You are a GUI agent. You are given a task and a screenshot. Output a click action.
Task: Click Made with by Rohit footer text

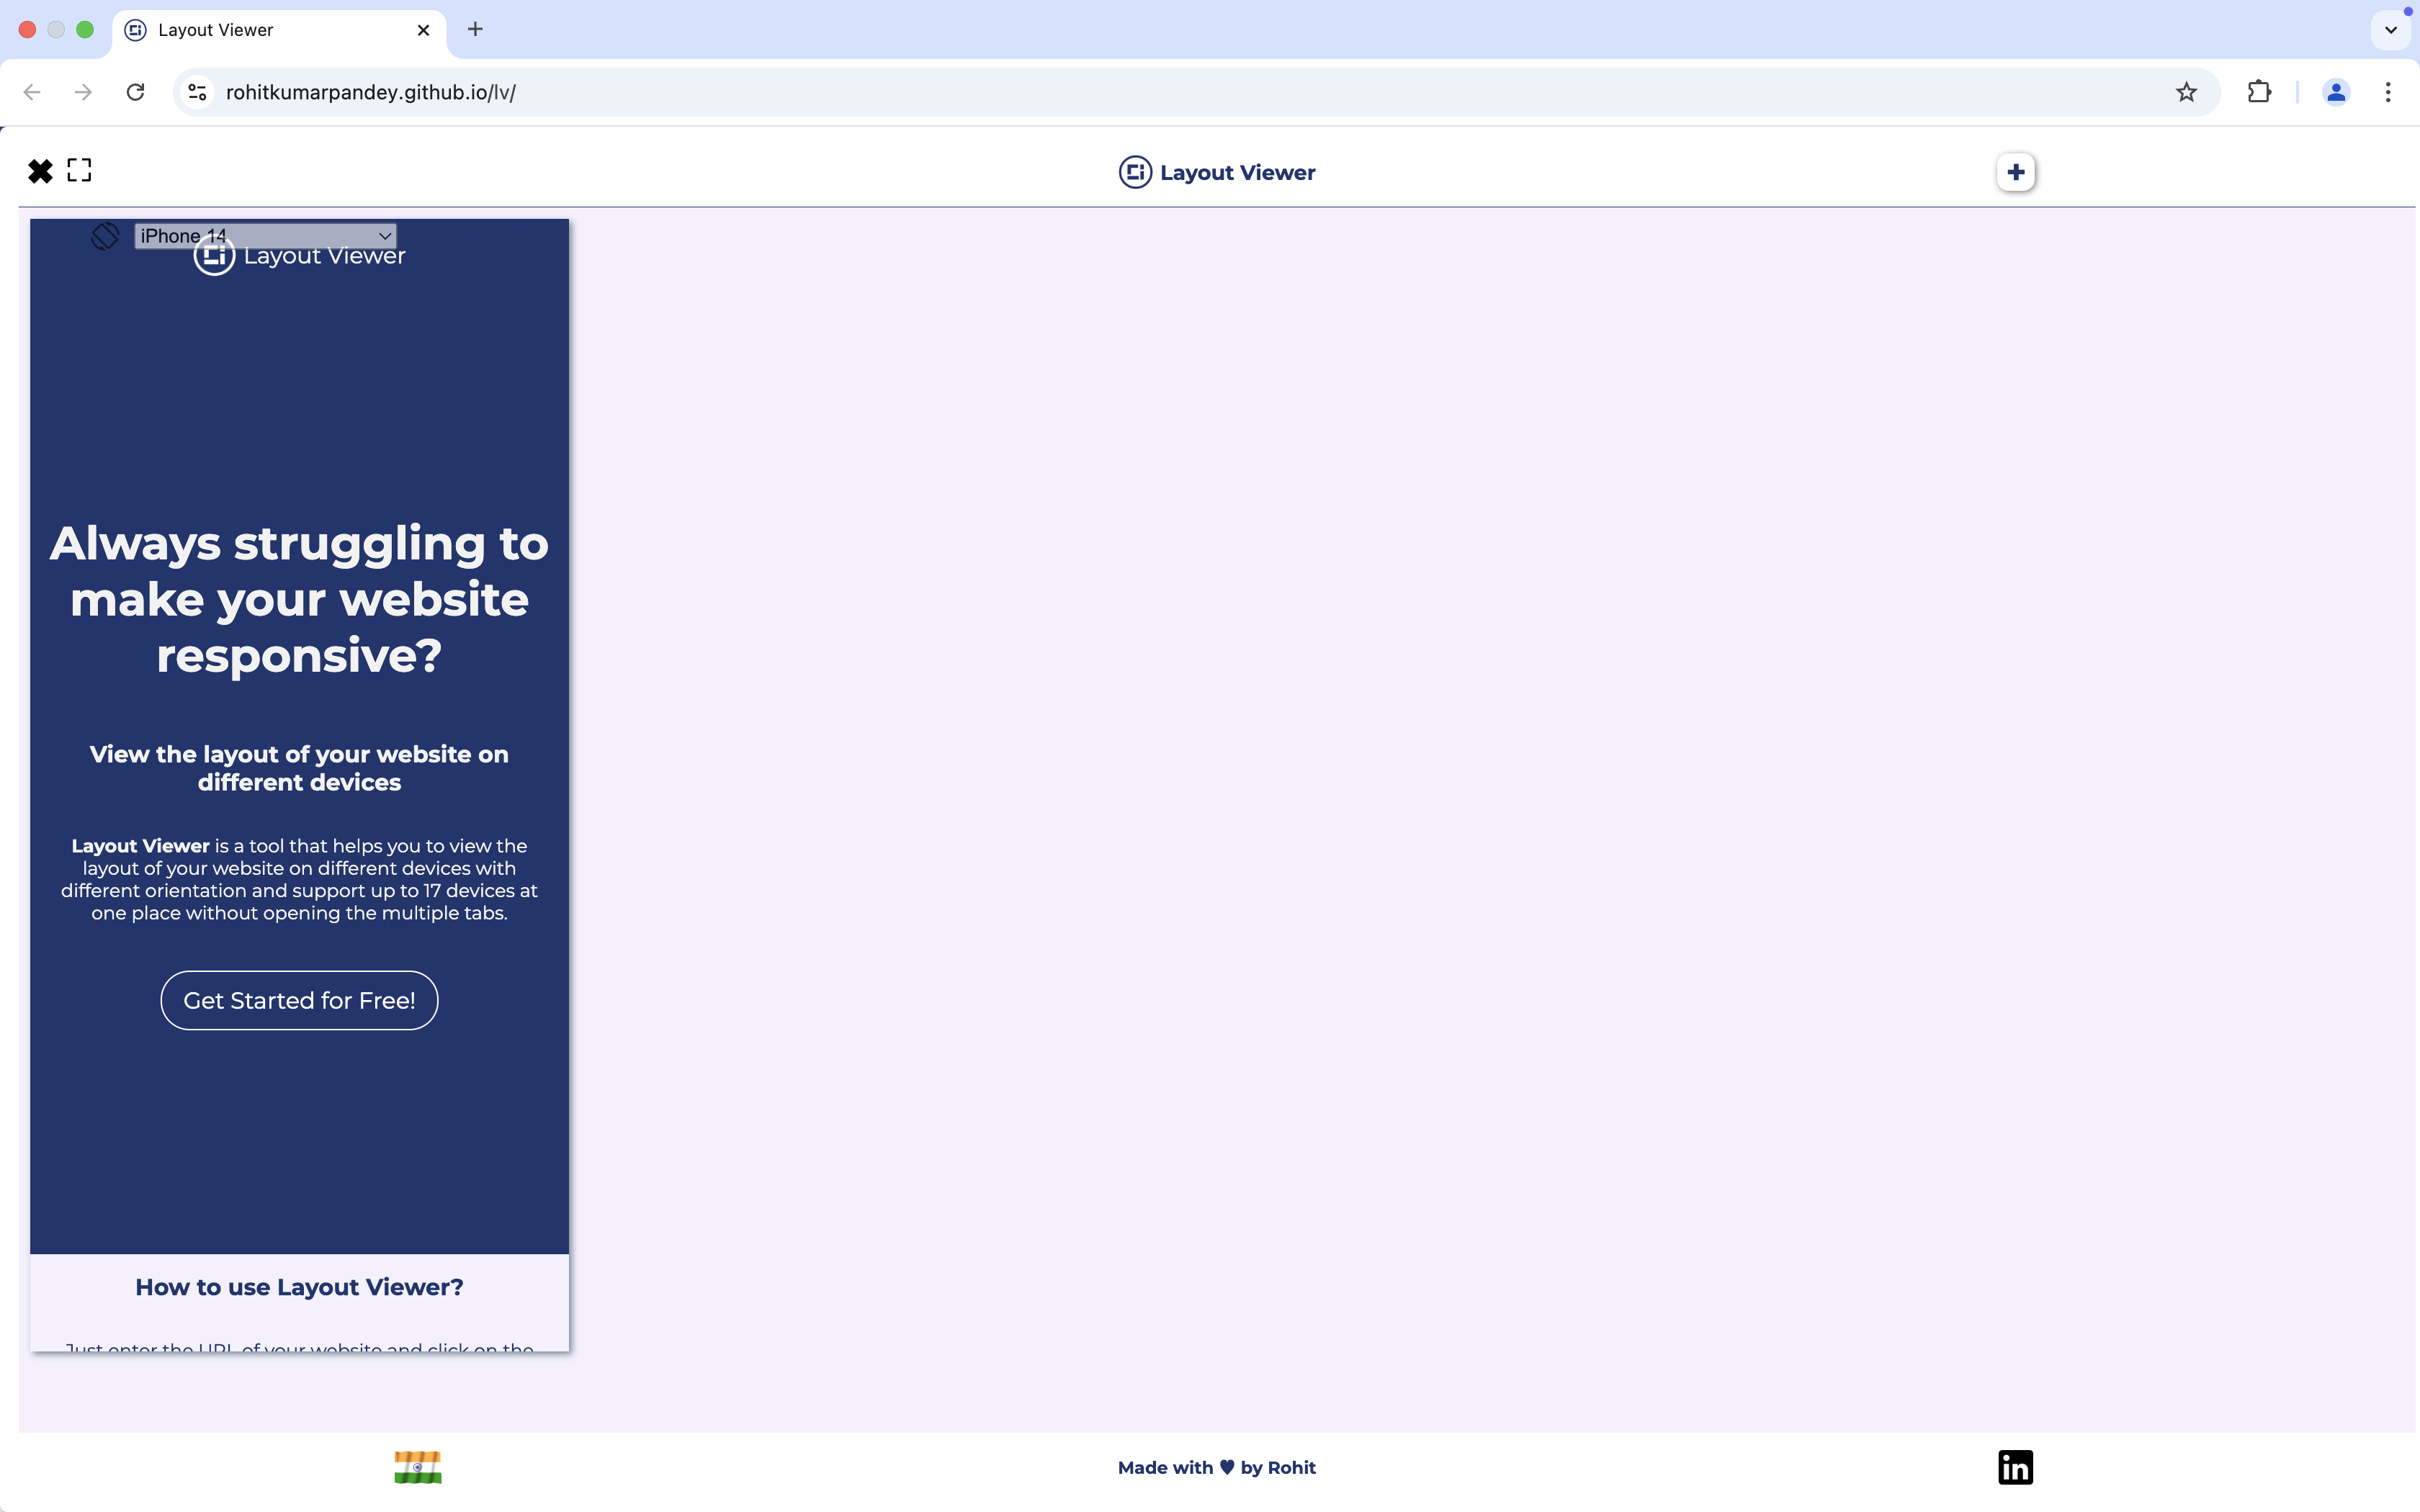[x=1216, y=1467]
